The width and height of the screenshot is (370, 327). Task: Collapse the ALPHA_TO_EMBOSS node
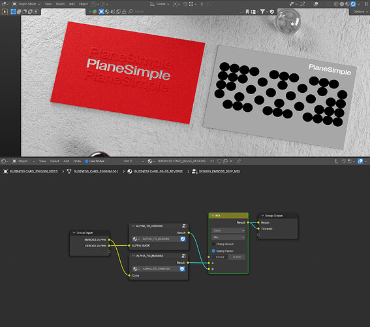click(x=133, y=256)
